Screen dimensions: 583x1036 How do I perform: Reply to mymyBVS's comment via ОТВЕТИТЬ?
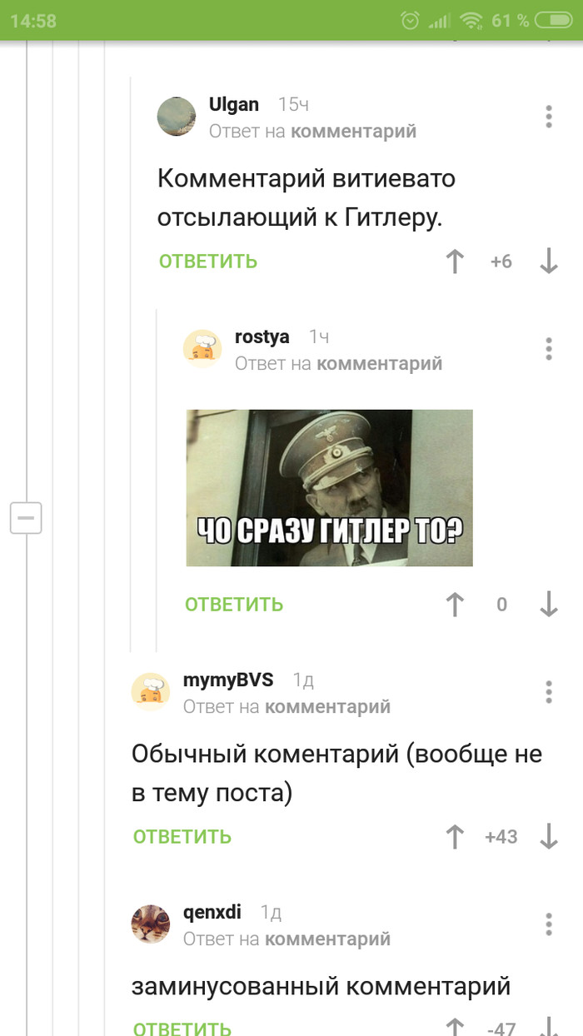(x=182, y=837)
